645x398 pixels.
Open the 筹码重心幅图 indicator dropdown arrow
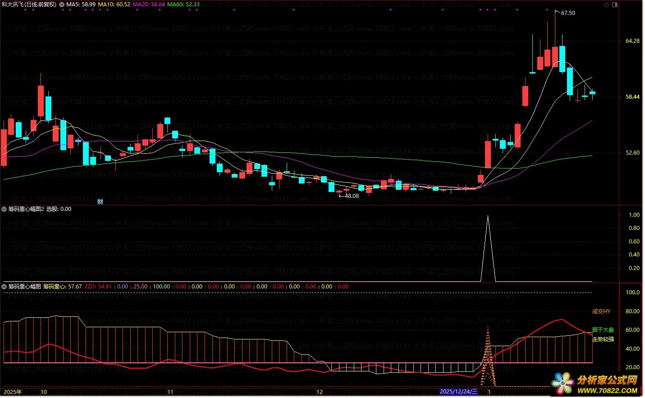(5, 287)
